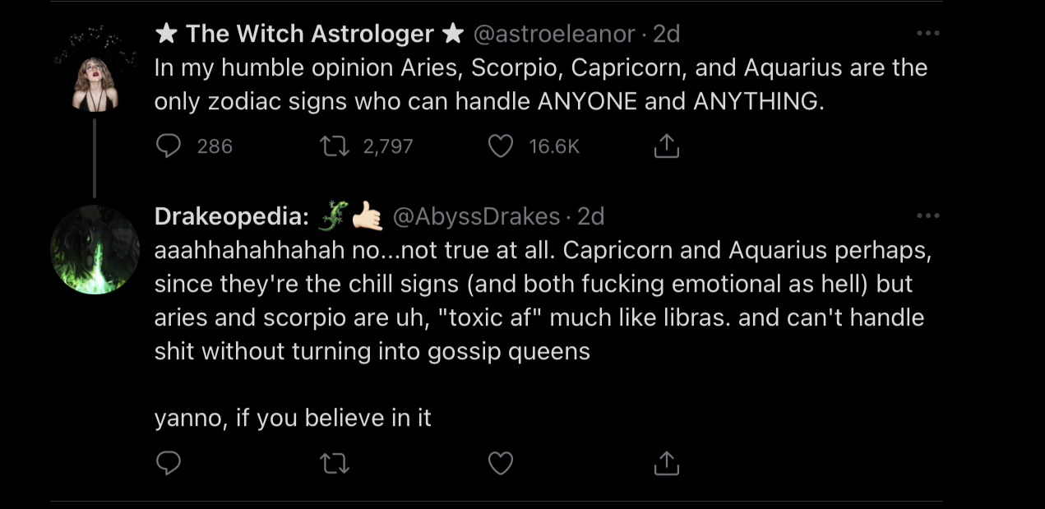
Task: Reply to Drakeopedia's tweet
Action: point(169,464)
